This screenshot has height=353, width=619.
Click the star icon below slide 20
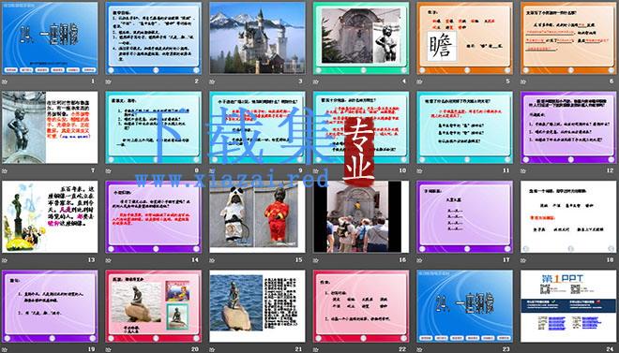(109, 349)
